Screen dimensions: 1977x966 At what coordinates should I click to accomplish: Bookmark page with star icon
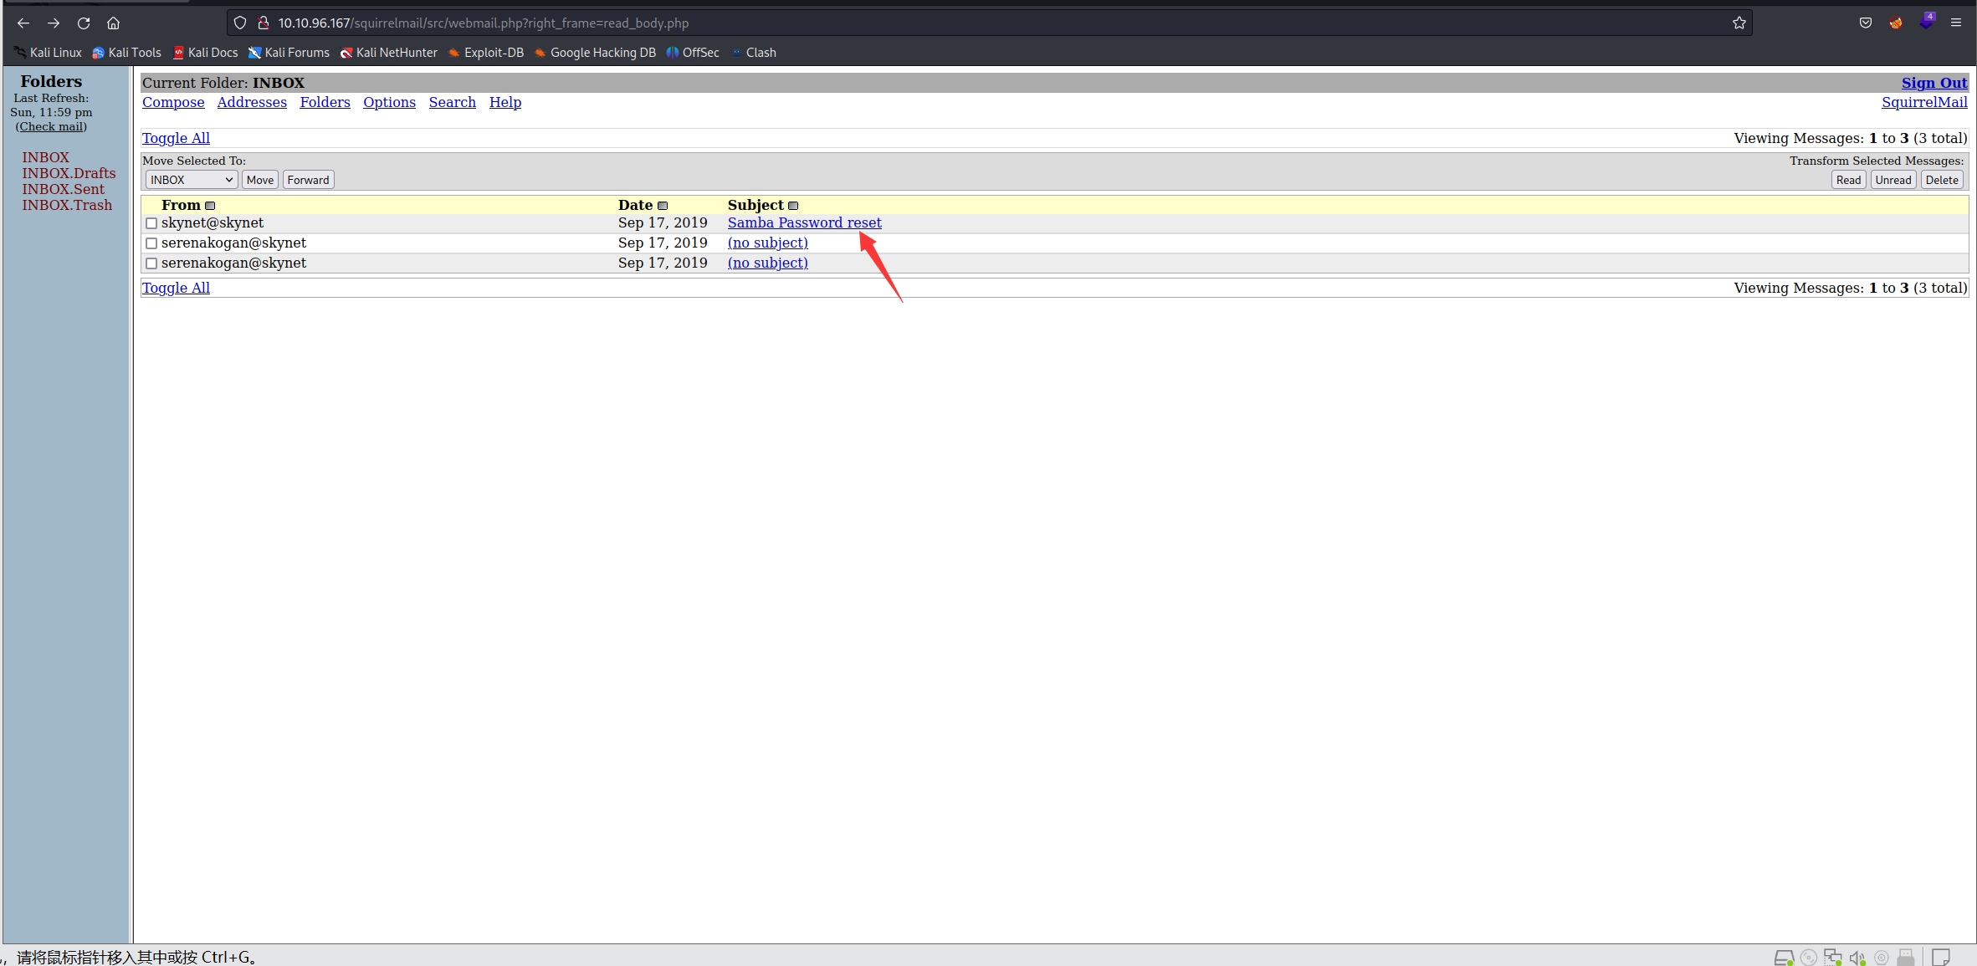point(1739,23)
